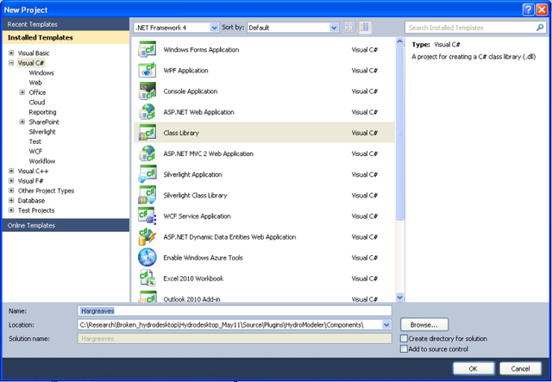Select the WCF Service Application row text
This screenshot has height=382, width=552.
pyautogui.click(x=198, y=216)
